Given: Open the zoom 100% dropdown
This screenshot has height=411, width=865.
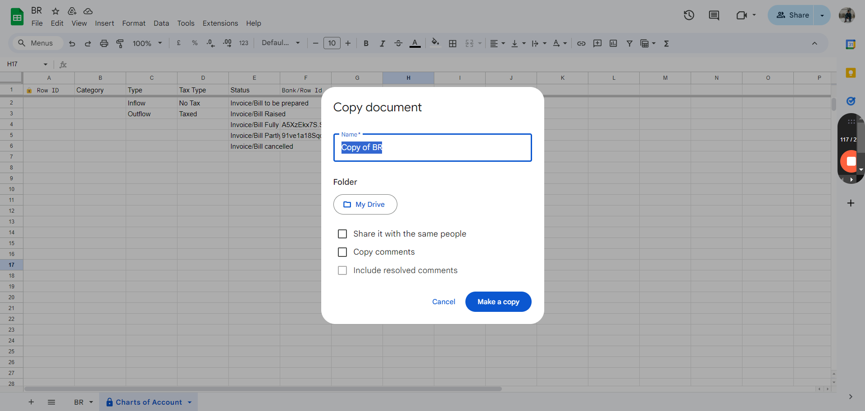Looking at the screenshot, I should coord(147,43).
